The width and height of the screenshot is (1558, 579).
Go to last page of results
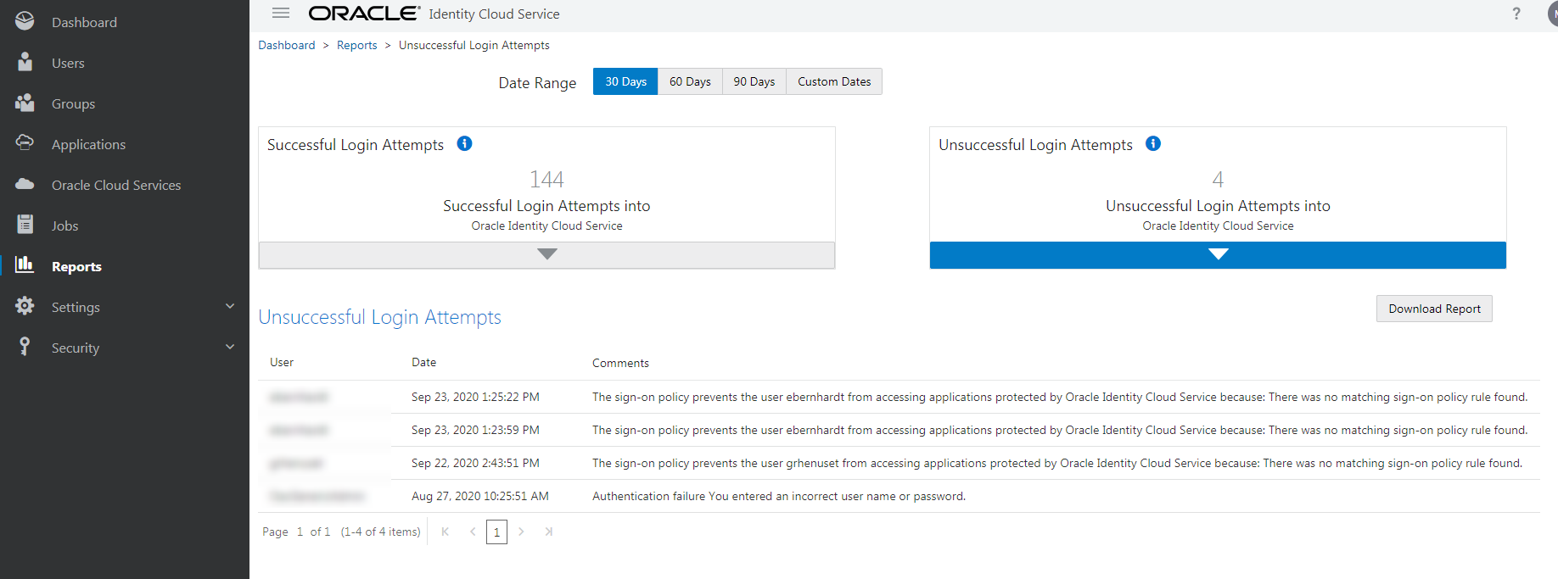tap(549, 532)
